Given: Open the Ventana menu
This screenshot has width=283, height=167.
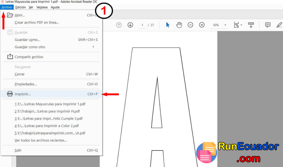Looking at the screenshot, I should 42,7.
